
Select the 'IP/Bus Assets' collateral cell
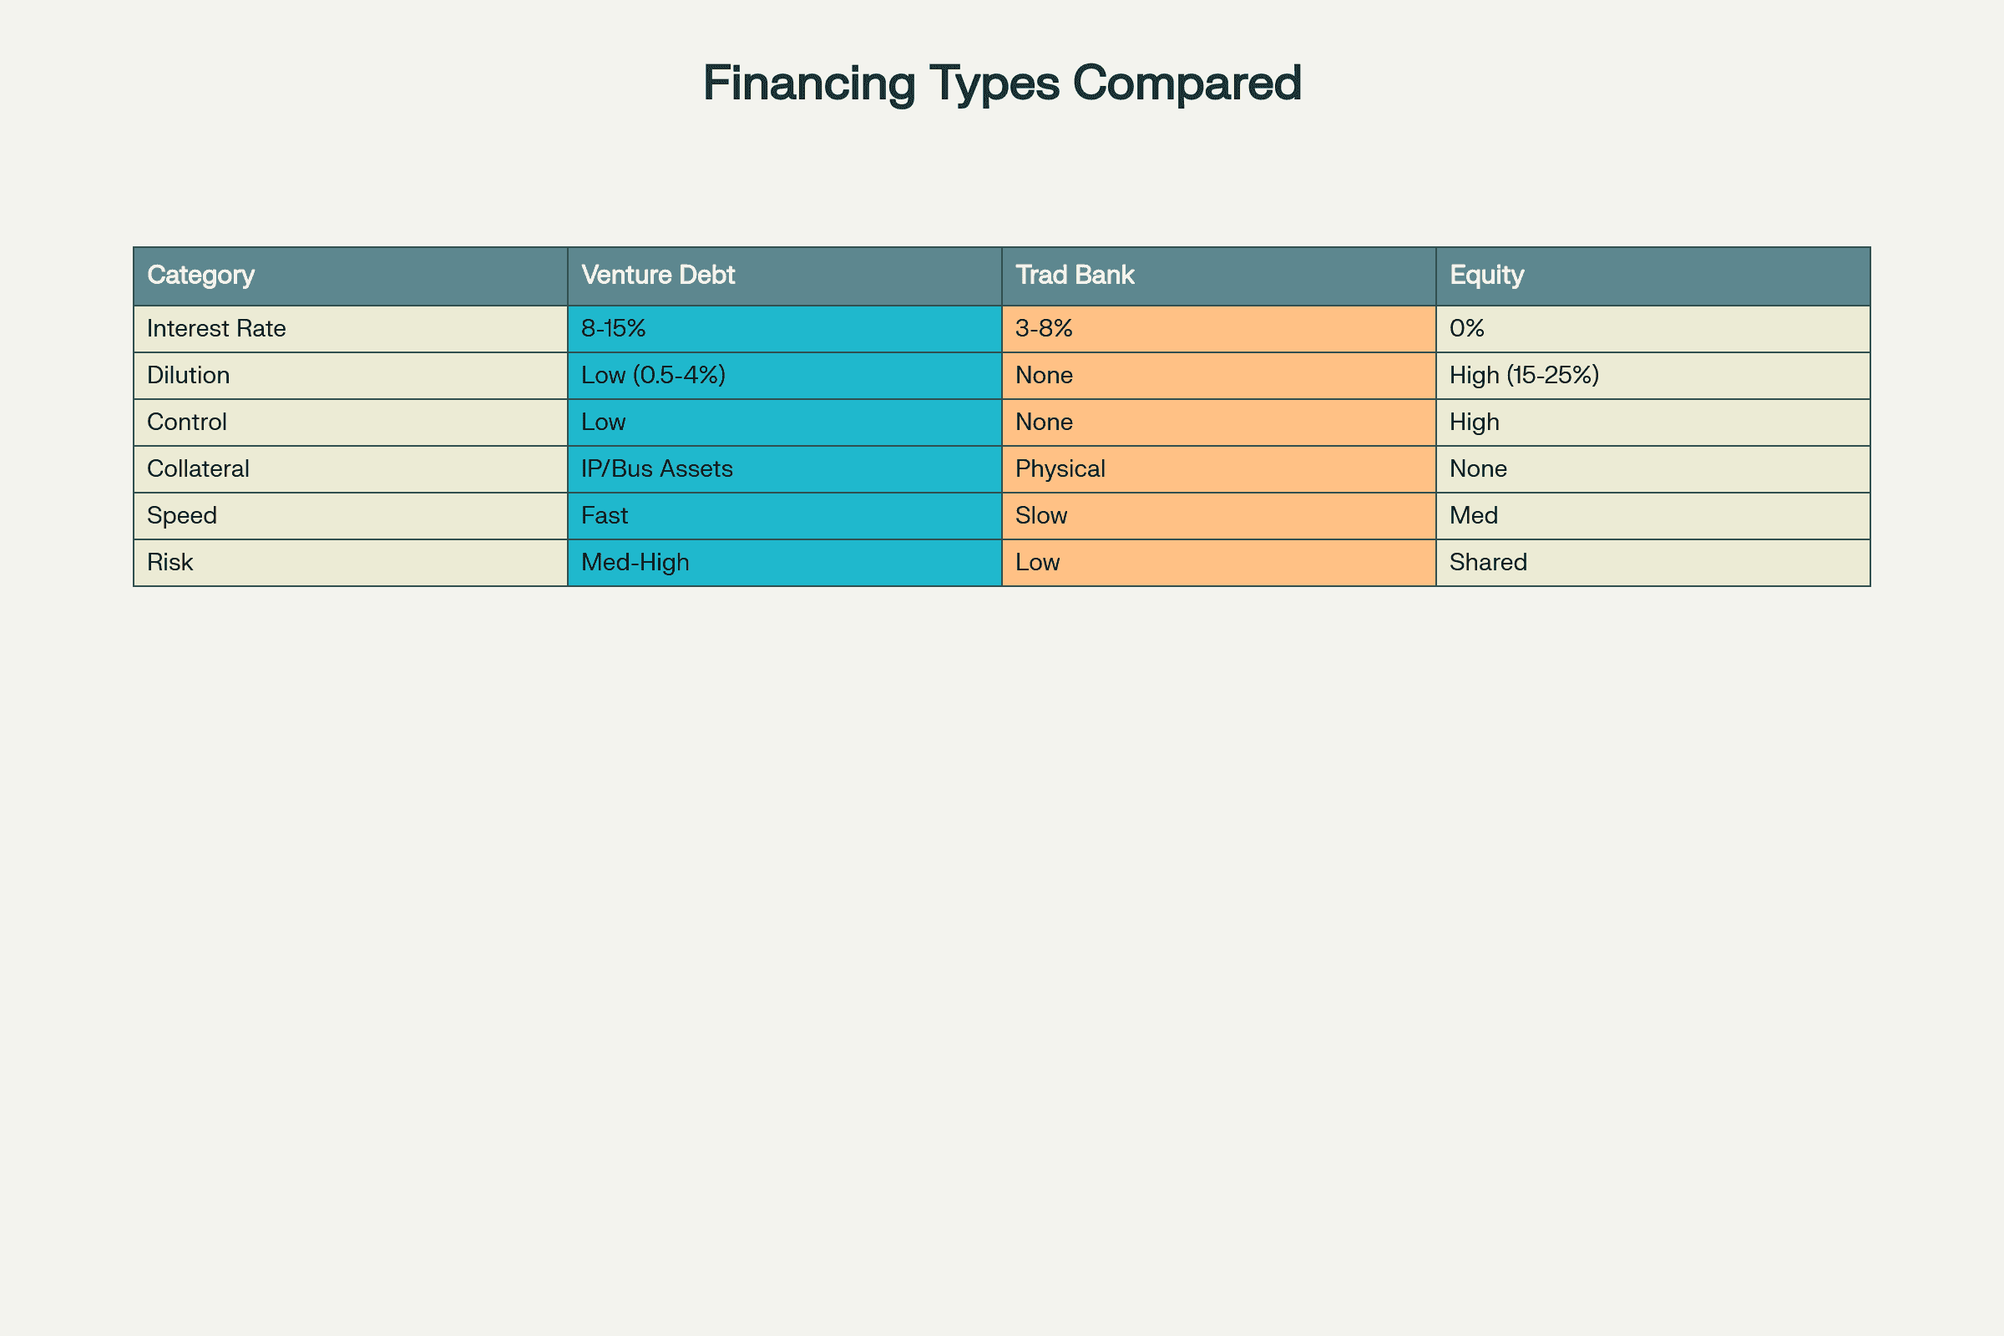pyautogui.click(x=657, y=468)
